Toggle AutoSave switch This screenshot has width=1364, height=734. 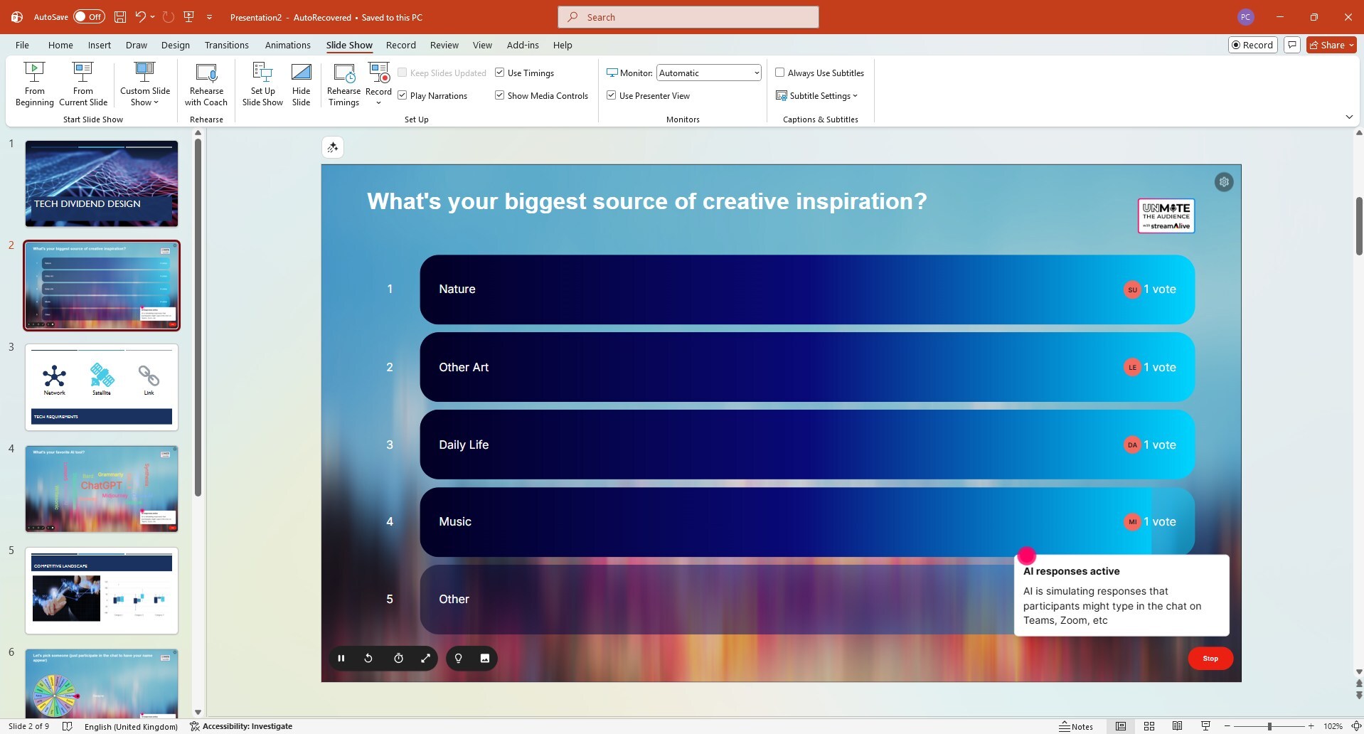(89, 17)
